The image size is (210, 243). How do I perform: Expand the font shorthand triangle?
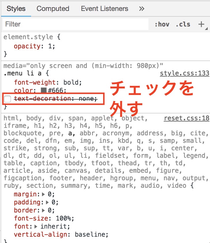36,226
